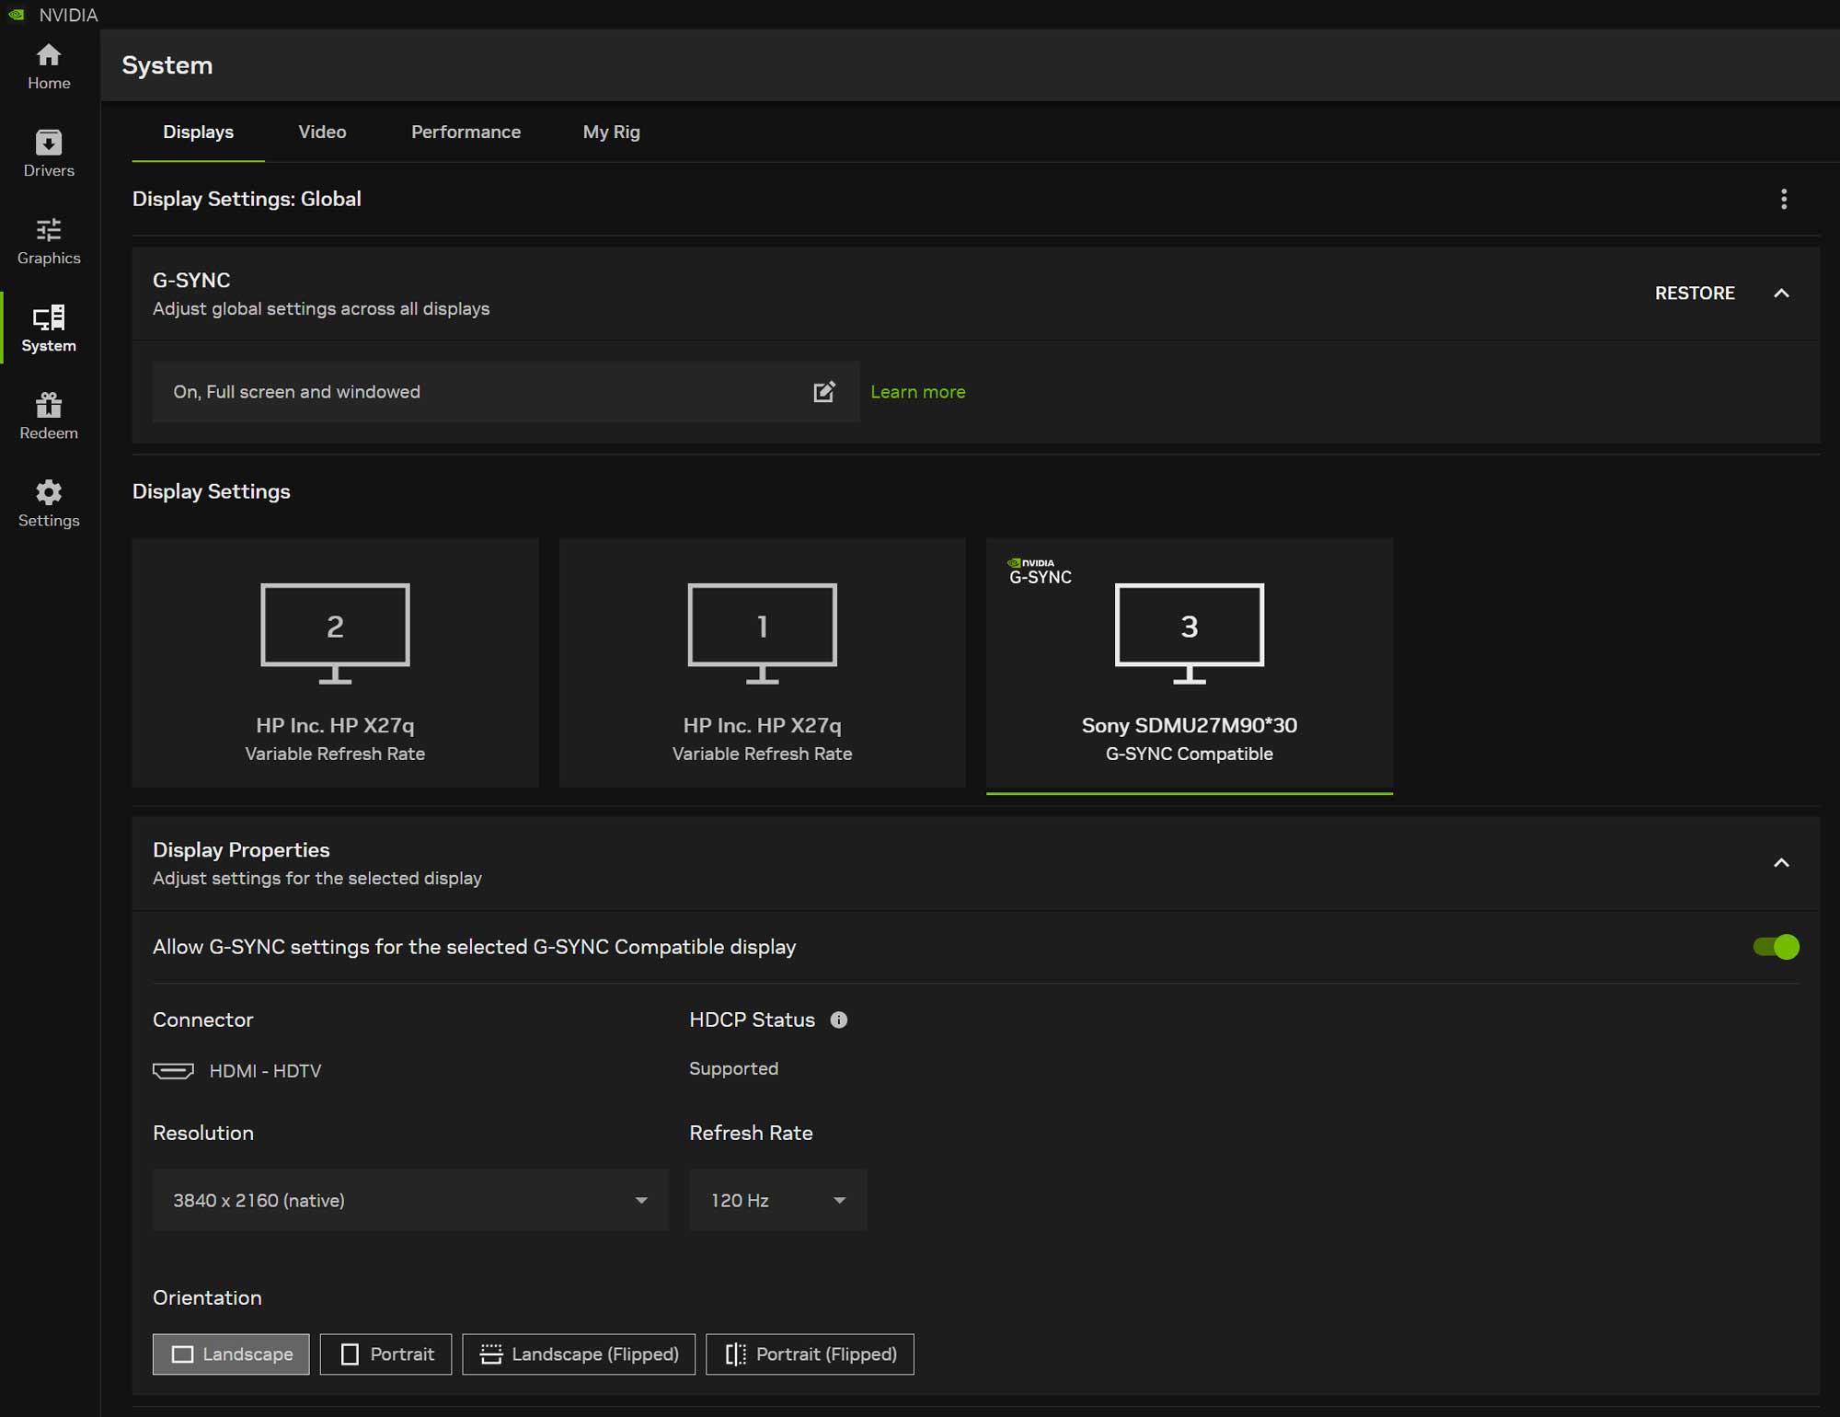Edit the G-SYNC mode setting
1840x1417 pixels.
[x=824, y=392]
